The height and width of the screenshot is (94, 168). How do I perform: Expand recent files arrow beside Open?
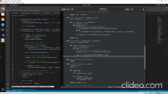[69, 9]
